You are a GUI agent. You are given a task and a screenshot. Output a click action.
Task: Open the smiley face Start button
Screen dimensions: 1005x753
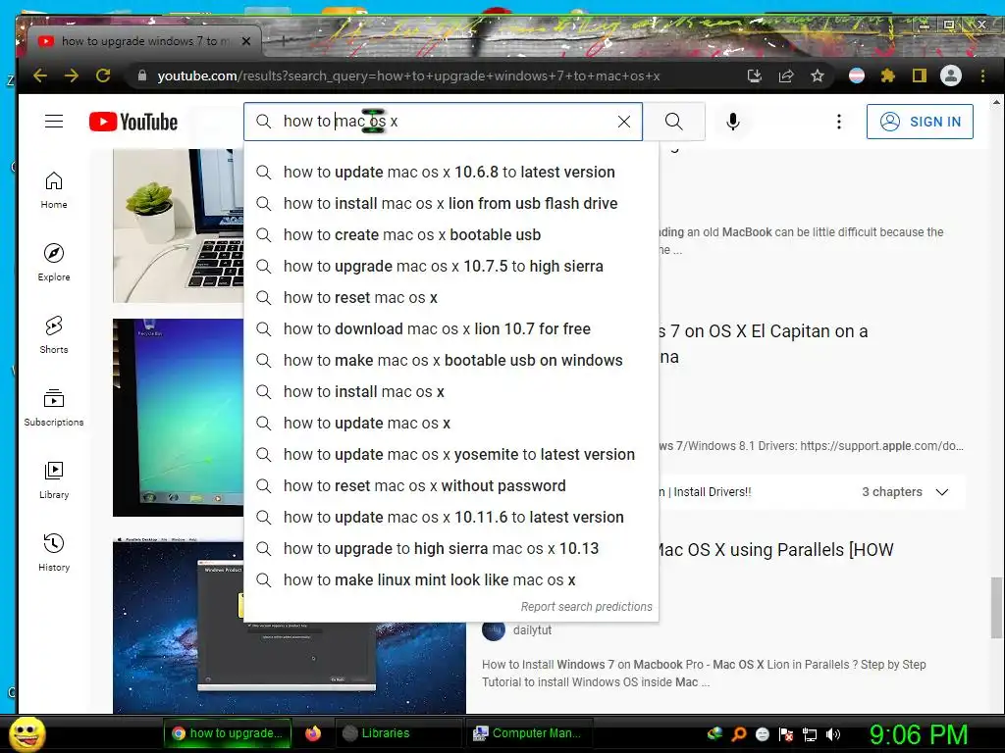tap(26, 733)
